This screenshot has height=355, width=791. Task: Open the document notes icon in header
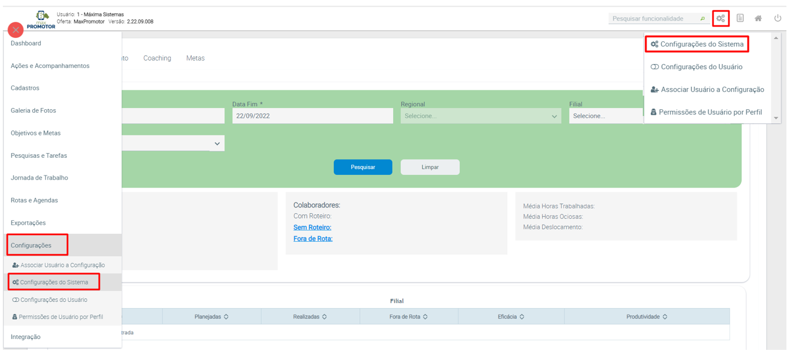740,18
